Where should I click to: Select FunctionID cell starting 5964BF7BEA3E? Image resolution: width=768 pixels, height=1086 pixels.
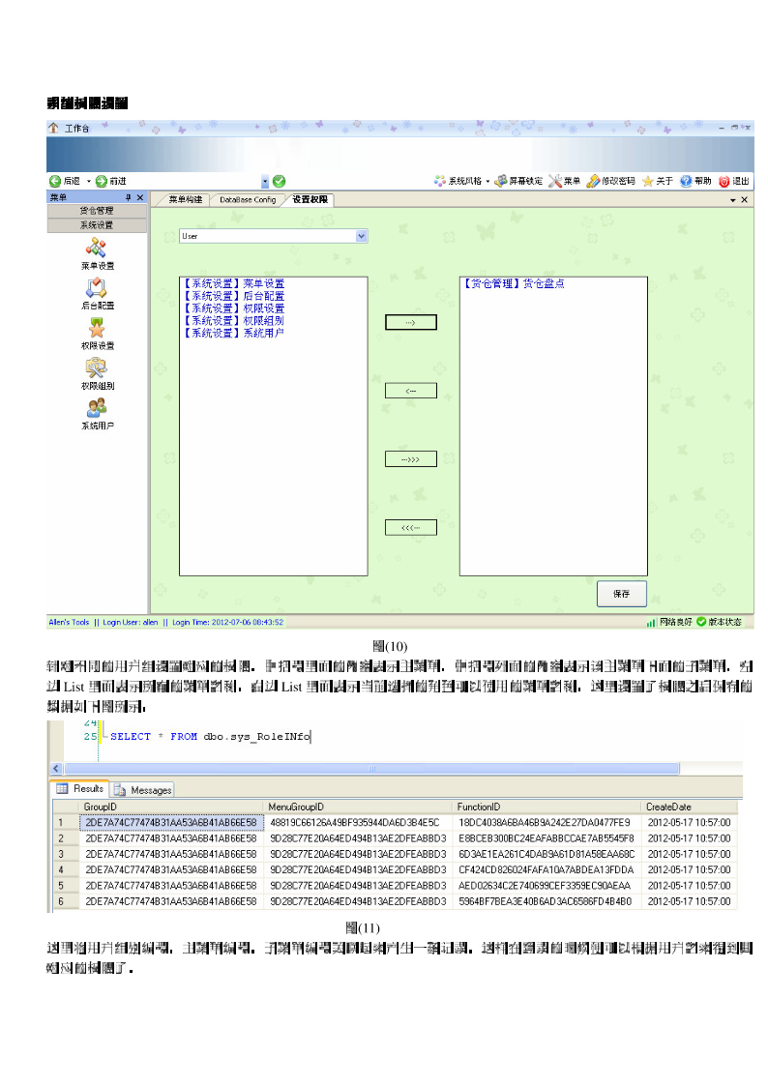(547, 901)
